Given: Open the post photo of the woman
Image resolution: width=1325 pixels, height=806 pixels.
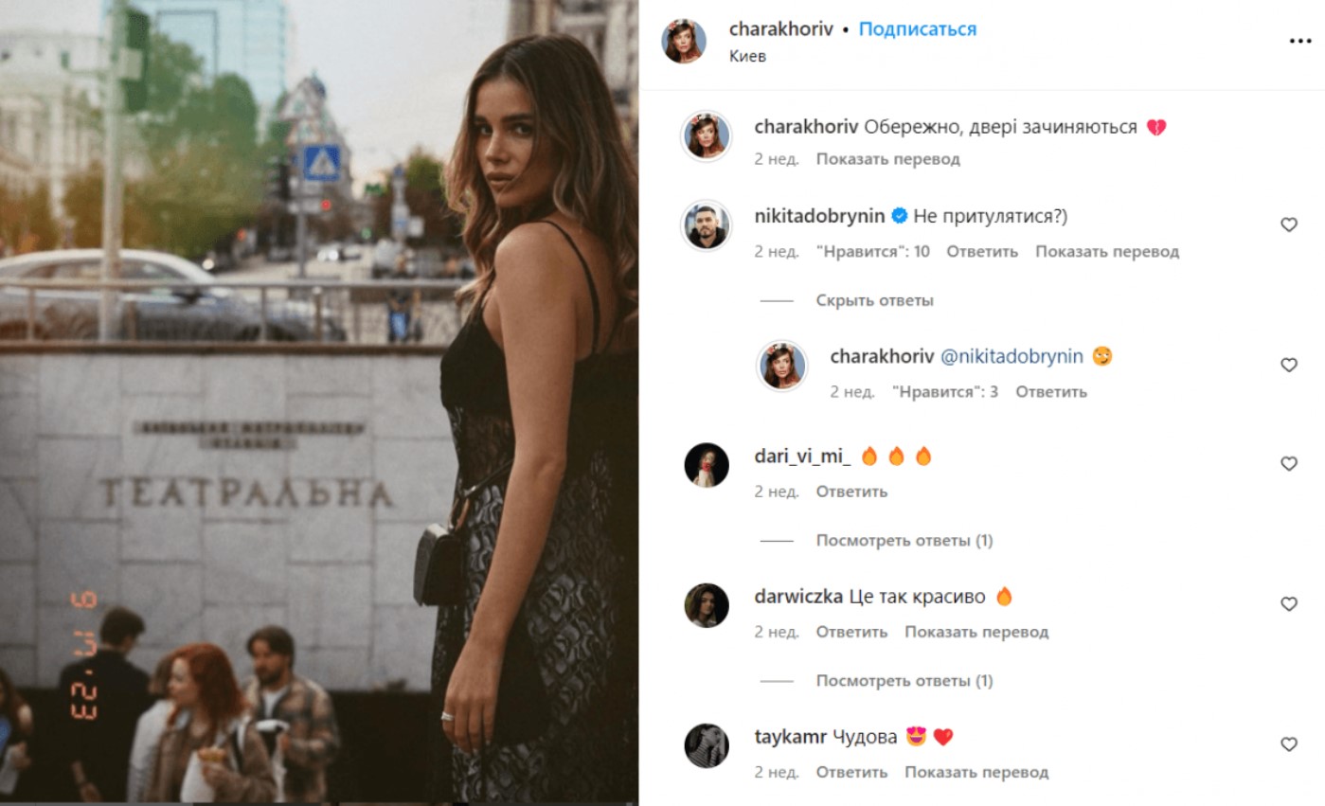Looking at the screenshot, I should coord(319,403).
